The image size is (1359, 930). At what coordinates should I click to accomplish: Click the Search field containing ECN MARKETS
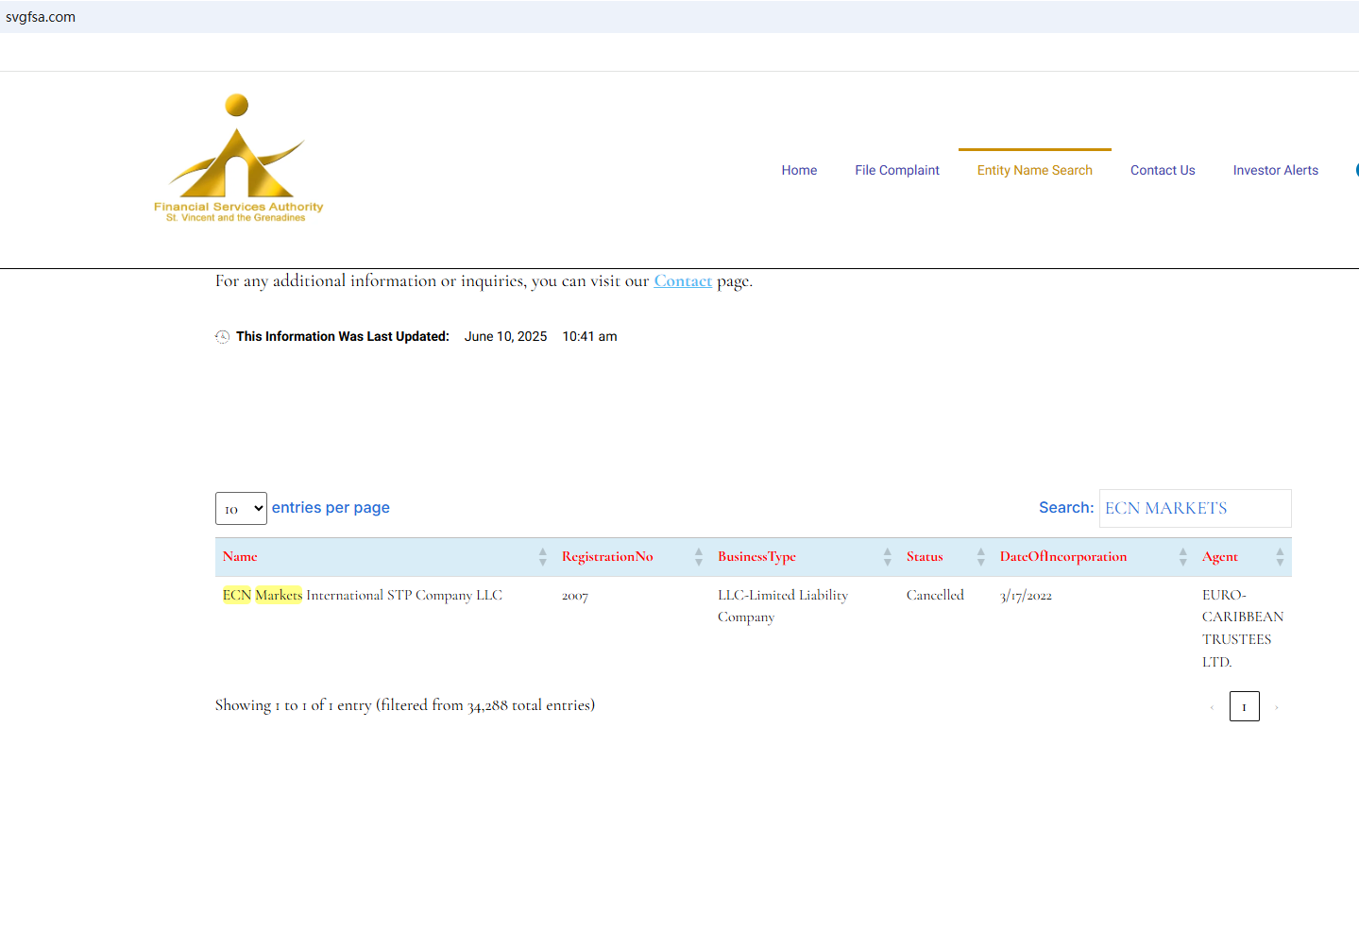coord(1194,509)
